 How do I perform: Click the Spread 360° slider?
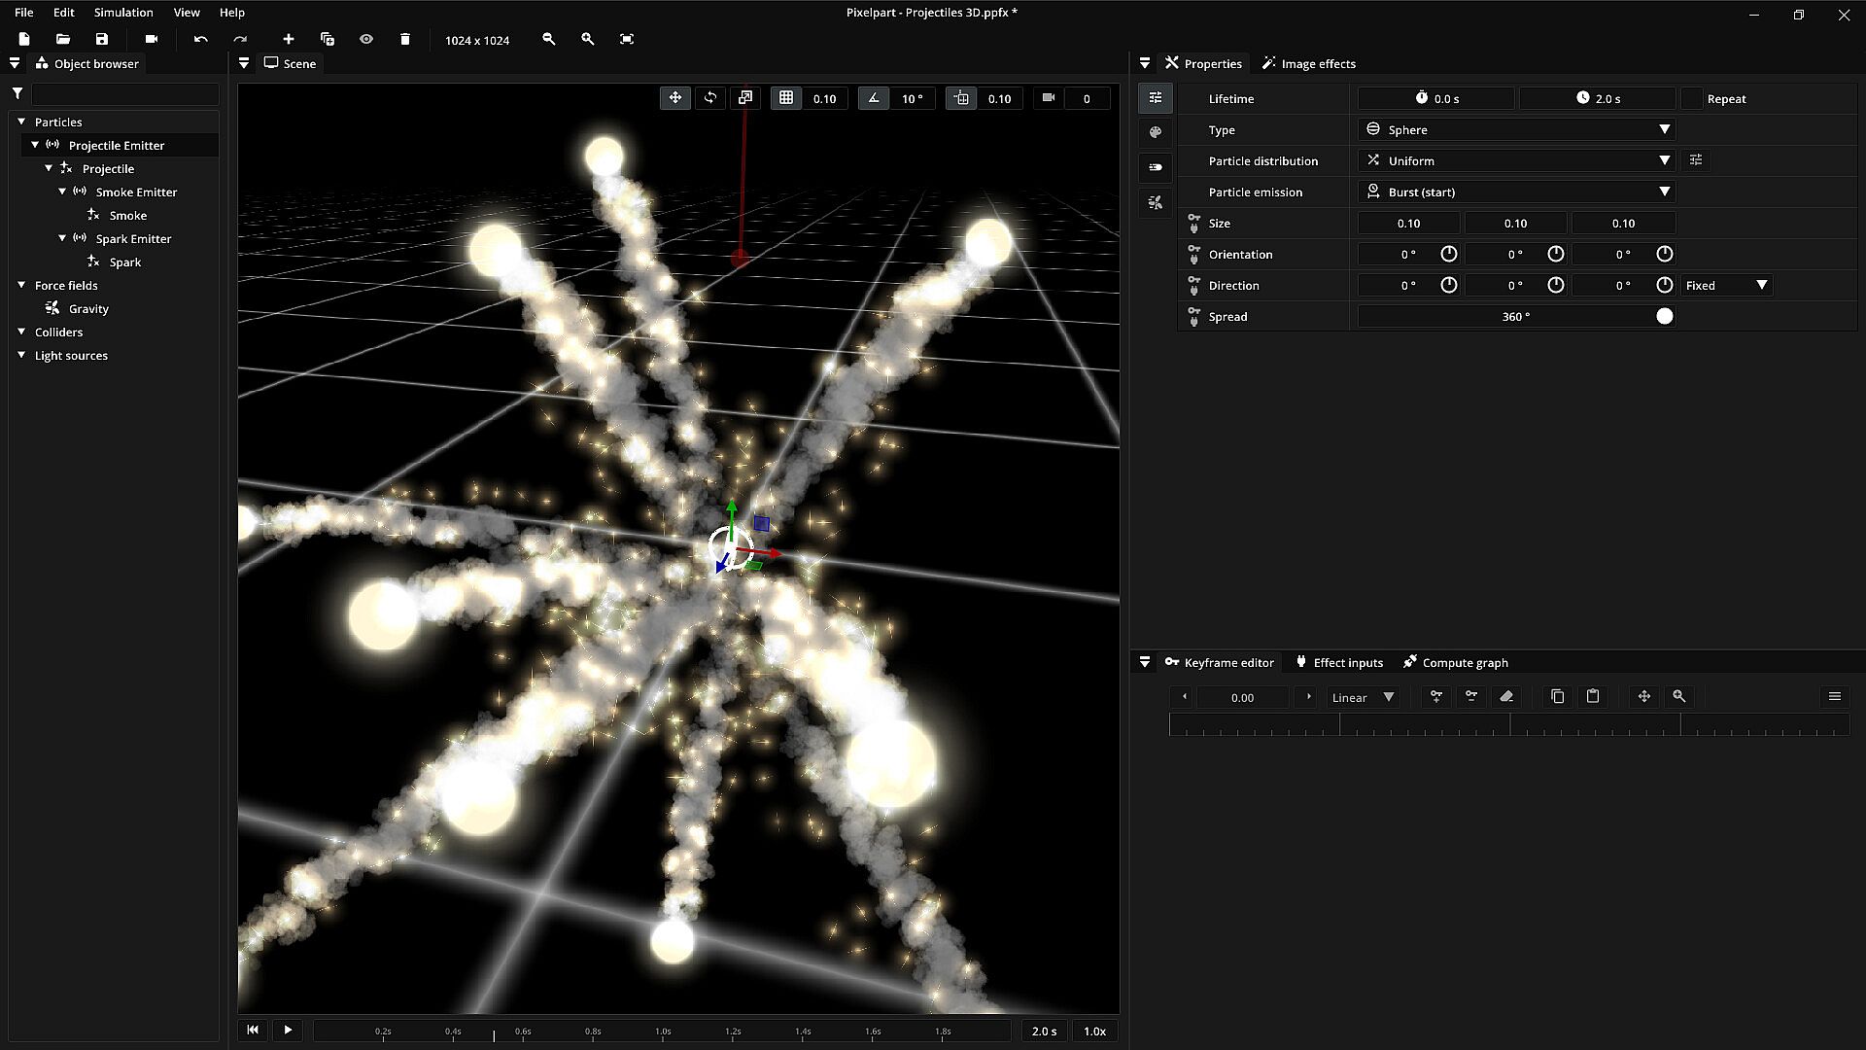[1515, 316]
